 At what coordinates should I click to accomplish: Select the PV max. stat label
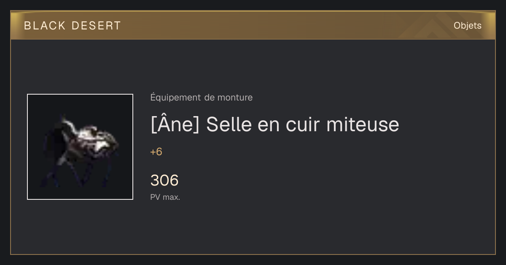[x=165, y=197]
